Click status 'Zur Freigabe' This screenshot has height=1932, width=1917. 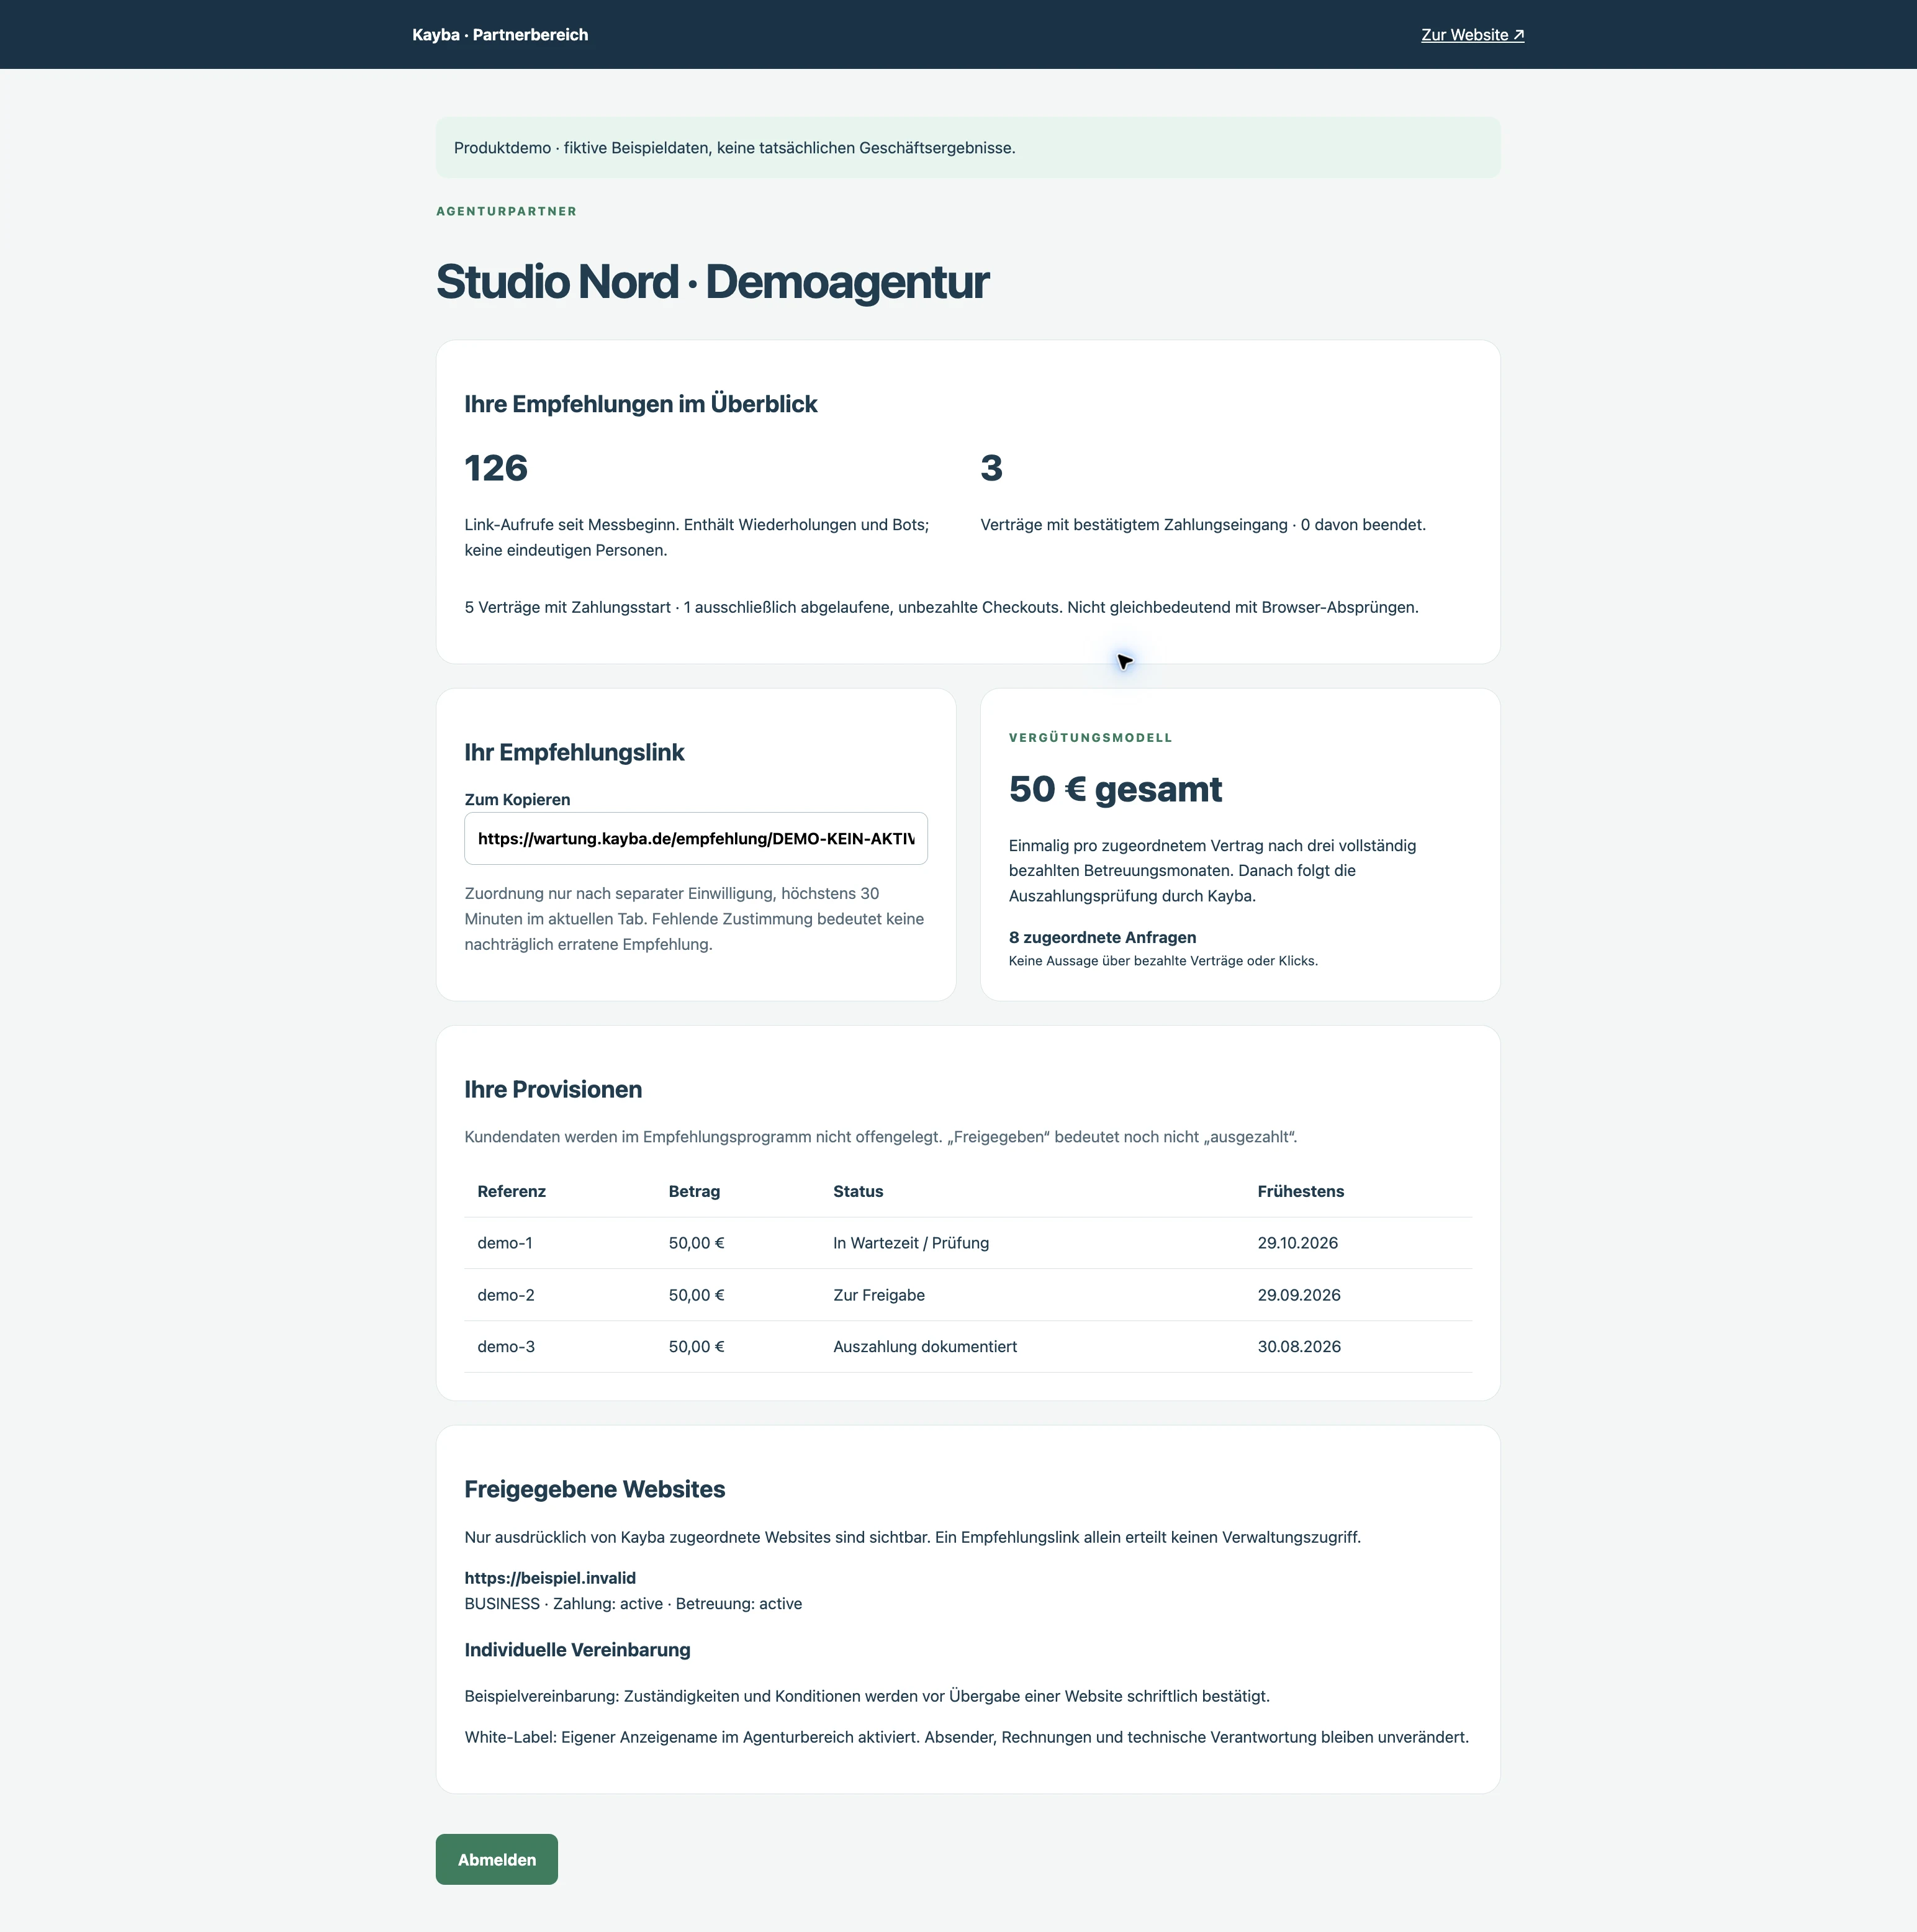coord(879,1295)
